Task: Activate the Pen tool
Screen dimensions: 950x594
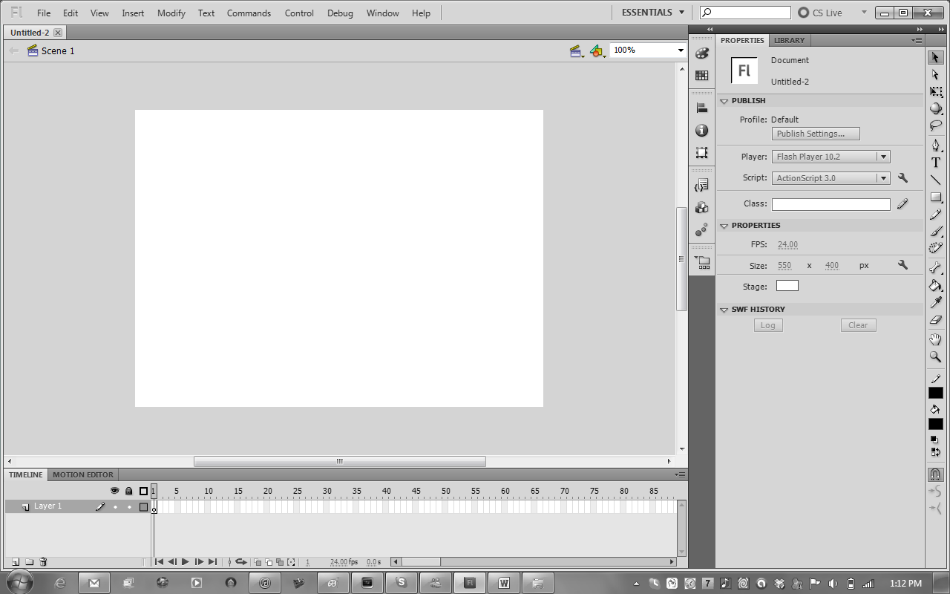Action: point(936,146)
